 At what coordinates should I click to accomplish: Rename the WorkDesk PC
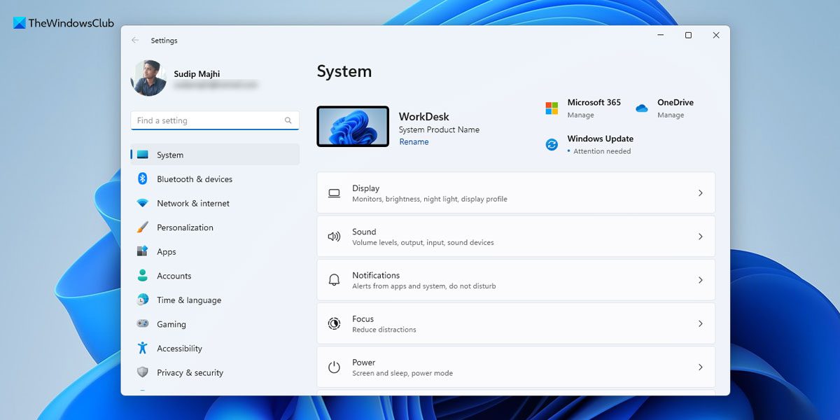(414, 142)
